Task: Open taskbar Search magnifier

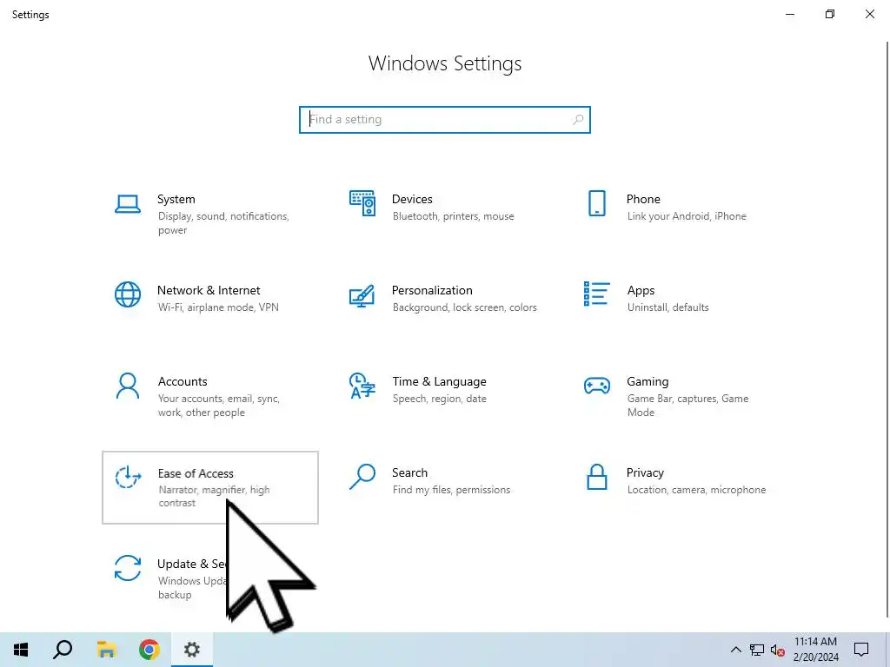Action: pos(63,650)
